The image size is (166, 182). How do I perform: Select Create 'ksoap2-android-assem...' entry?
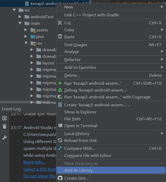tap(111, 105)
